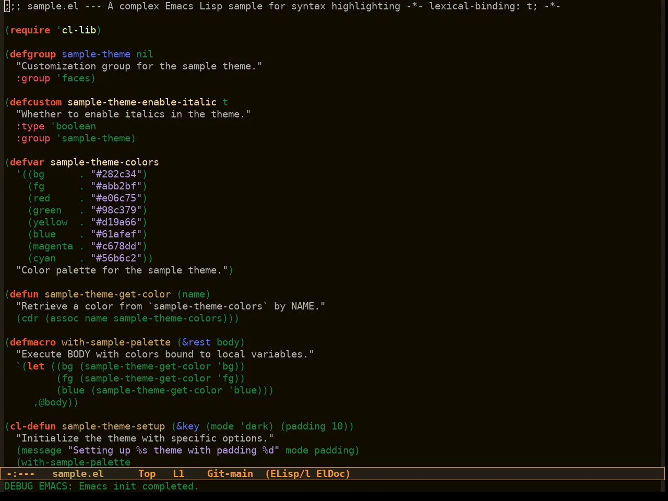Image resolution: width=668 pixels, height=501 pixels.
Task: Click the color string "#282c34"
Action: [116, 174]
